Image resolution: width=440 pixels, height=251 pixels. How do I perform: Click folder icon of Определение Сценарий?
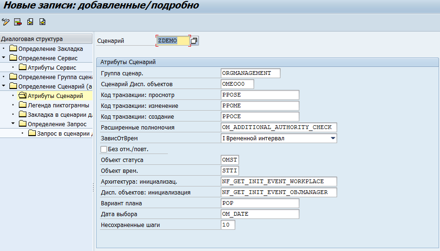[13, 86]
